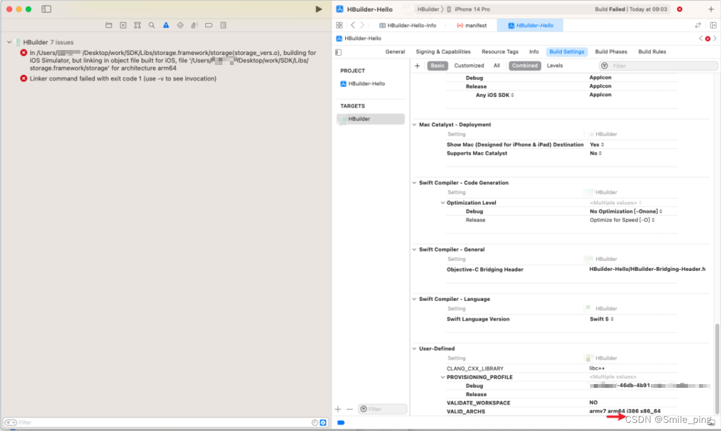Collapse Swift Compiler - Code Generation section
The height and width of the screenshot is (431, 721).
click(x=414, y=183)
